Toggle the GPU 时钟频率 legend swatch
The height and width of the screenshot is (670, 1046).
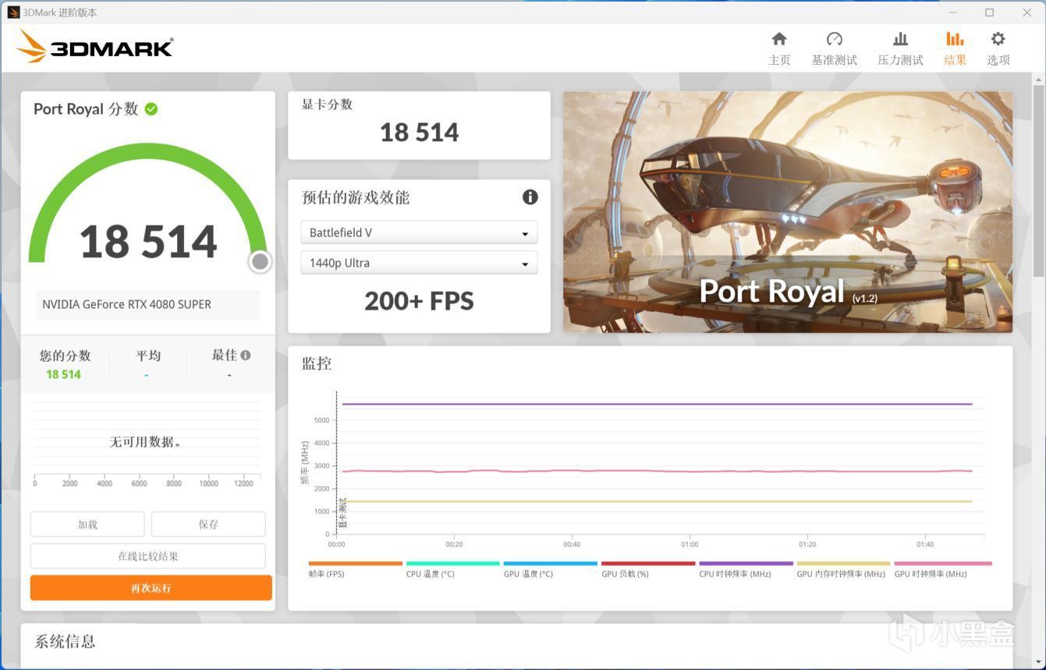point(943,563)
